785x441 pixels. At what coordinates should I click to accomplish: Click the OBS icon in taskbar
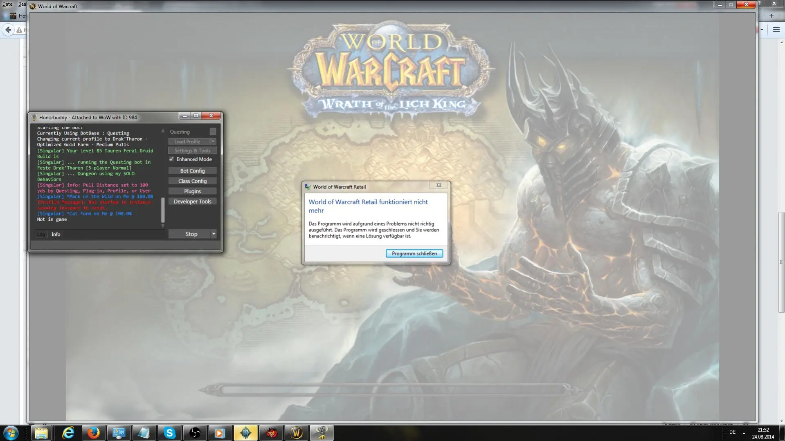tap(195, 433)
